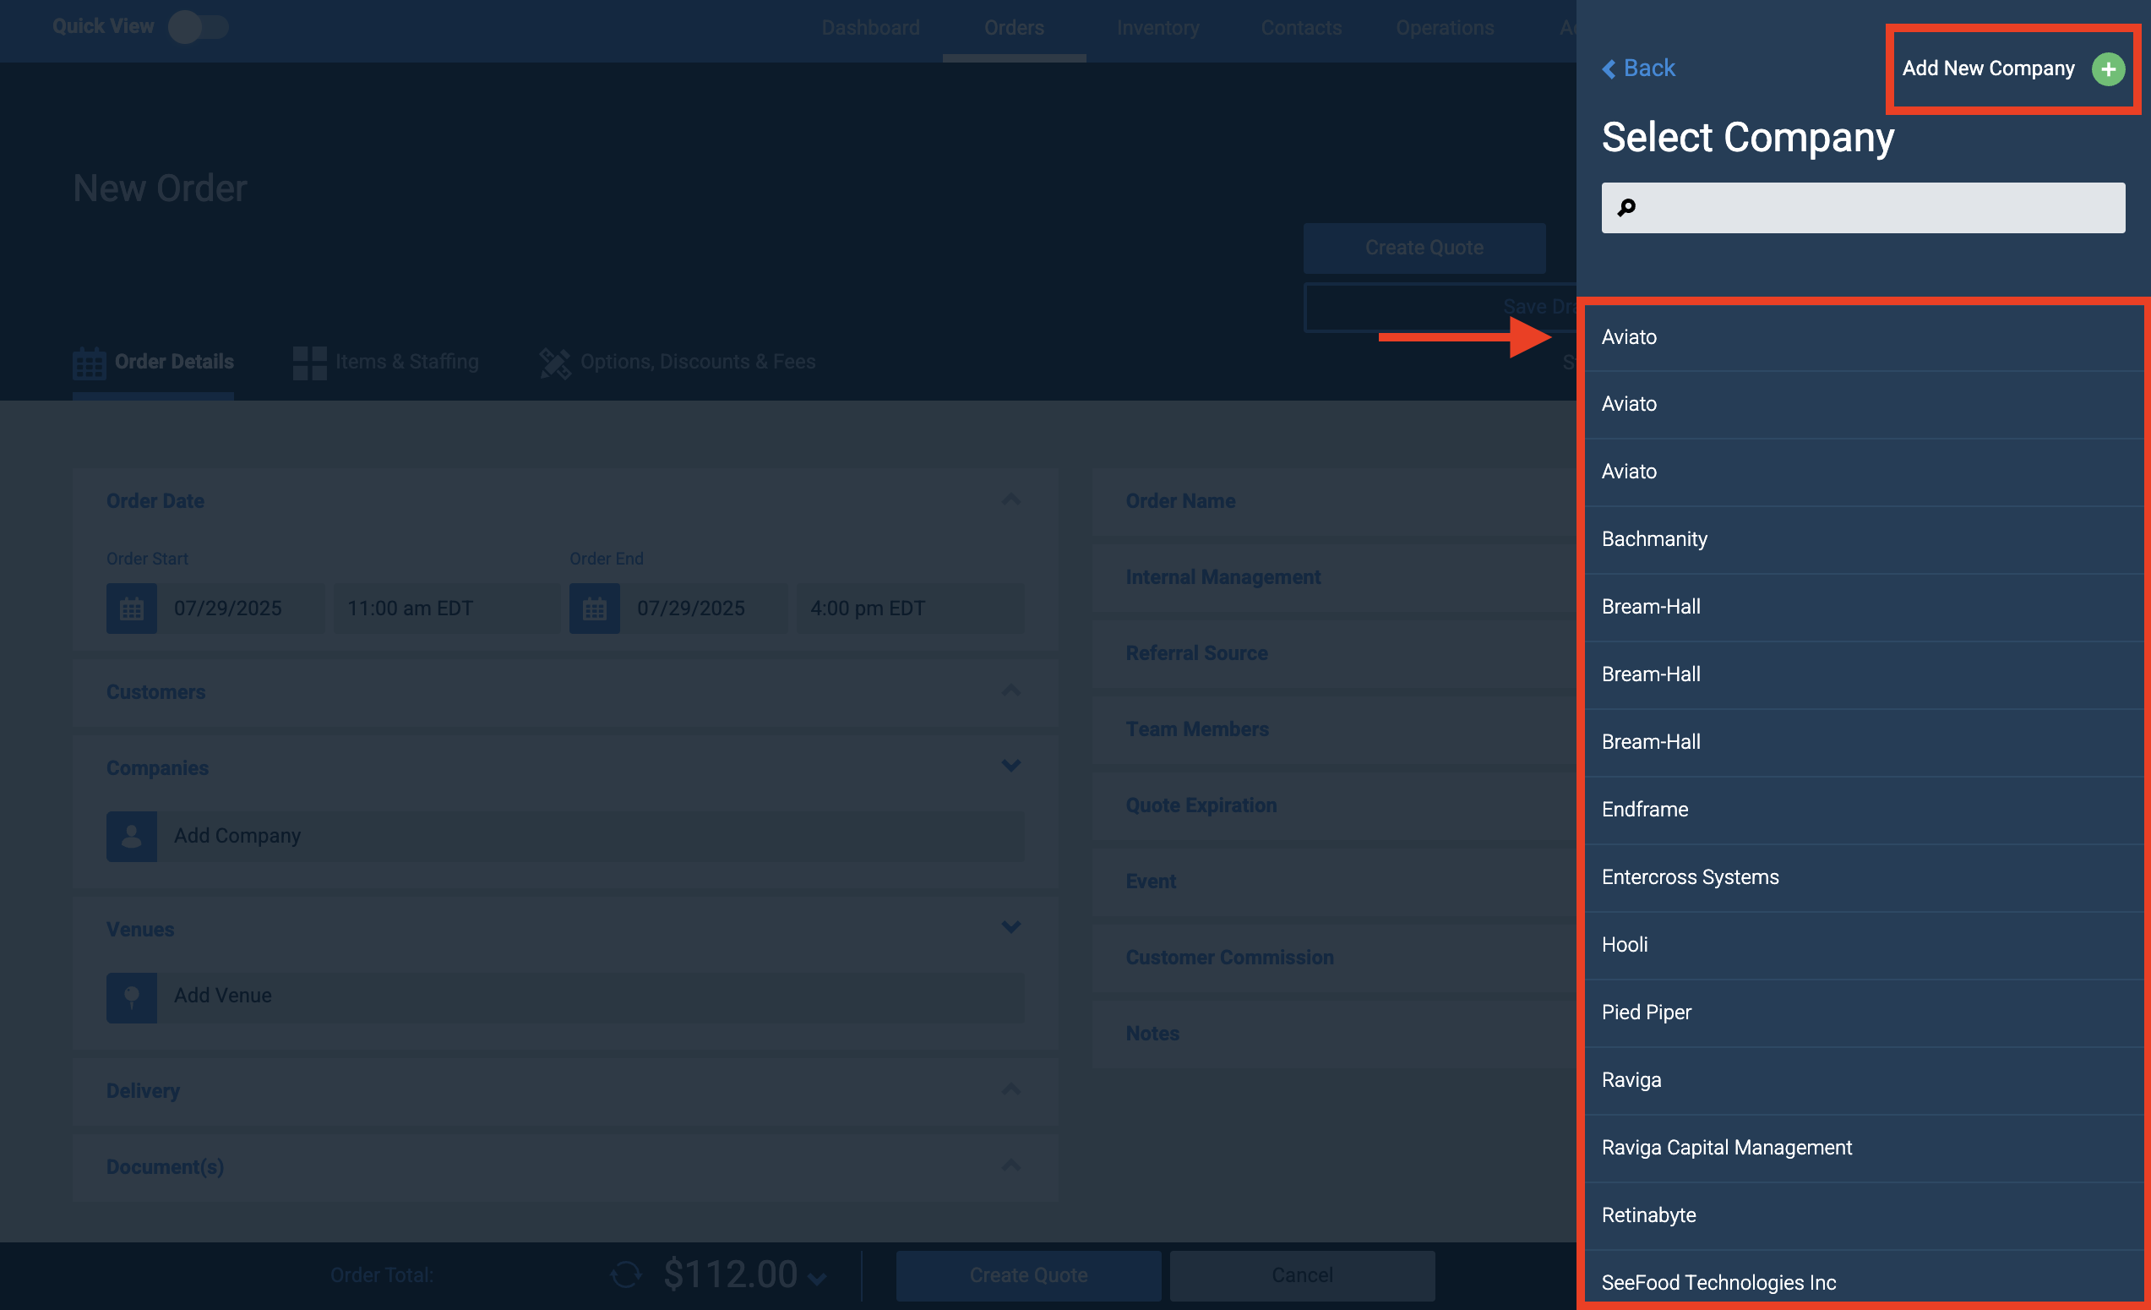Image resolution: width=2151 pixels, height=1310 pixels.
Task: Click the calendar icon on Order Details tab
Action: (x=89, y=363)
